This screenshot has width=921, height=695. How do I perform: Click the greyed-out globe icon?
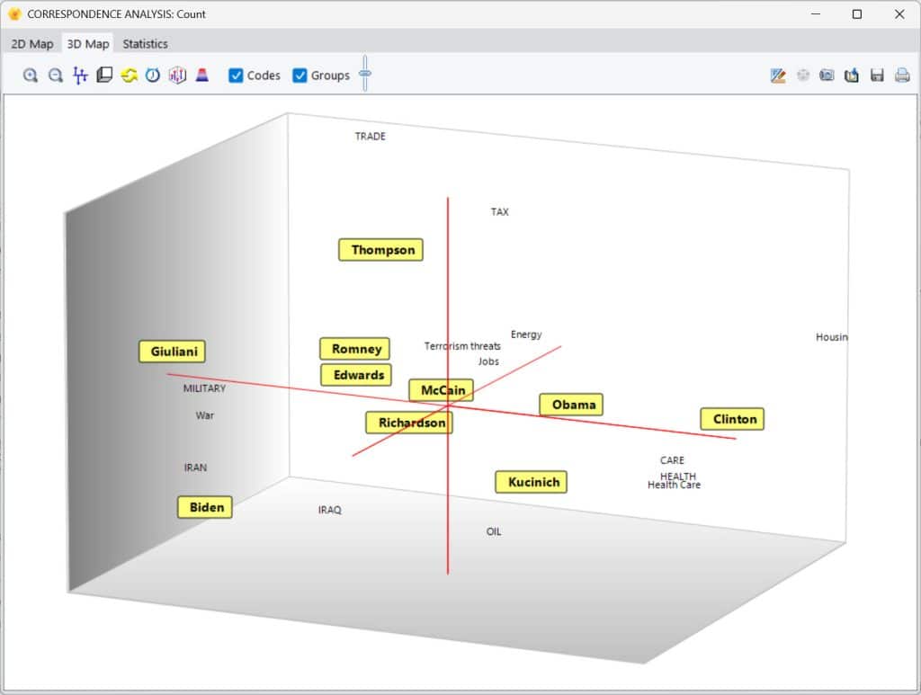pyautogui.click(x=803, y=76)
